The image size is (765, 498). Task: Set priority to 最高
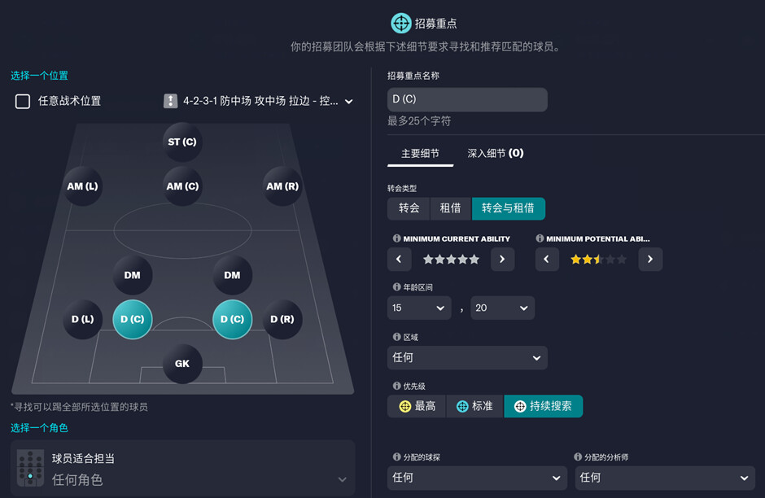[x=417, y=406]
